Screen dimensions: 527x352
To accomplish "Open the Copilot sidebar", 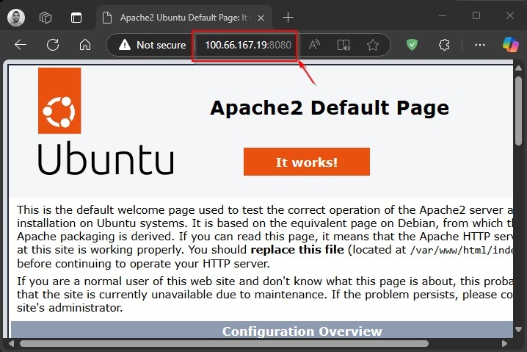I will tap(511, 44).
